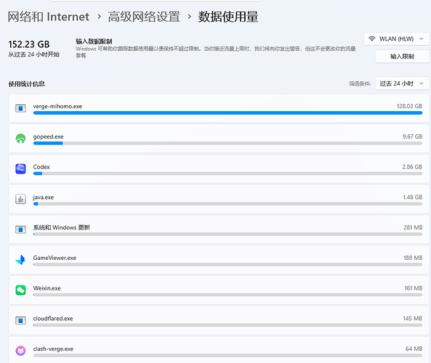Image resolution: width=431 pixels, height=363 pixels.
Task: Click the java.exe coffee cup icon
Action: point(20,199)
